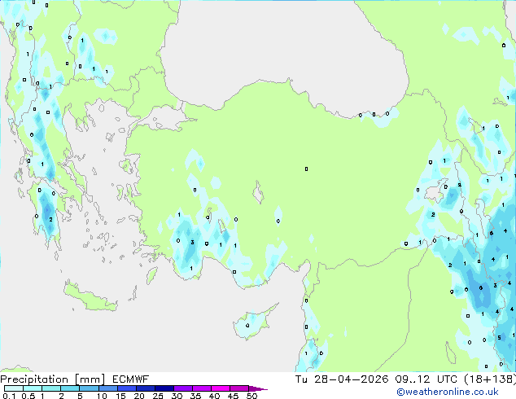The width and height of the screenshot is (516, 399).
Task: Click legend label "15"
Action: tap(120, 396)
